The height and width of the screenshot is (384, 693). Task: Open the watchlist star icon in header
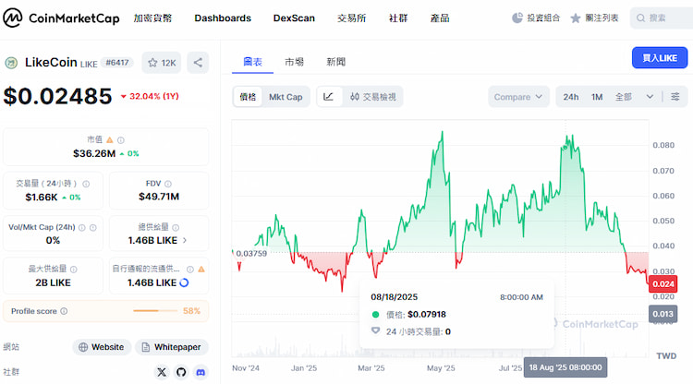click(576, 18)
